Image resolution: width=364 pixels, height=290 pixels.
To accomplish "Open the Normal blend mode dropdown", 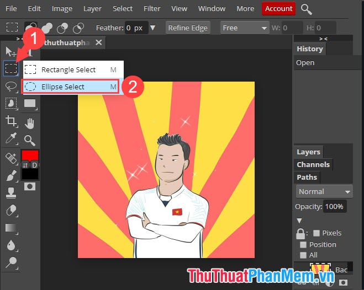I will (324, 192).
